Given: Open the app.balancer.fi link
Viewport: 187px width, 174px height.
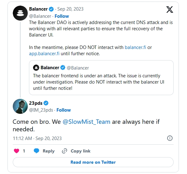Looking at the screenshot, I should 44,53.
